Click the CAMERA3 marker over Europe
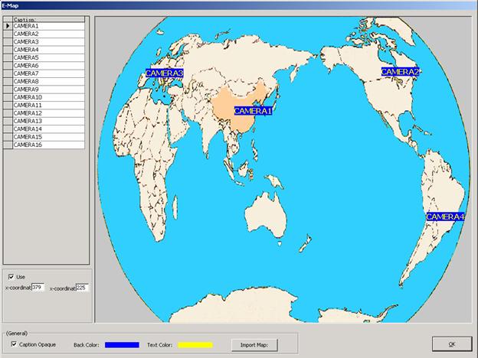Image resolution: width=478 pixels, height=358 pixels. [x=164, y=73]
